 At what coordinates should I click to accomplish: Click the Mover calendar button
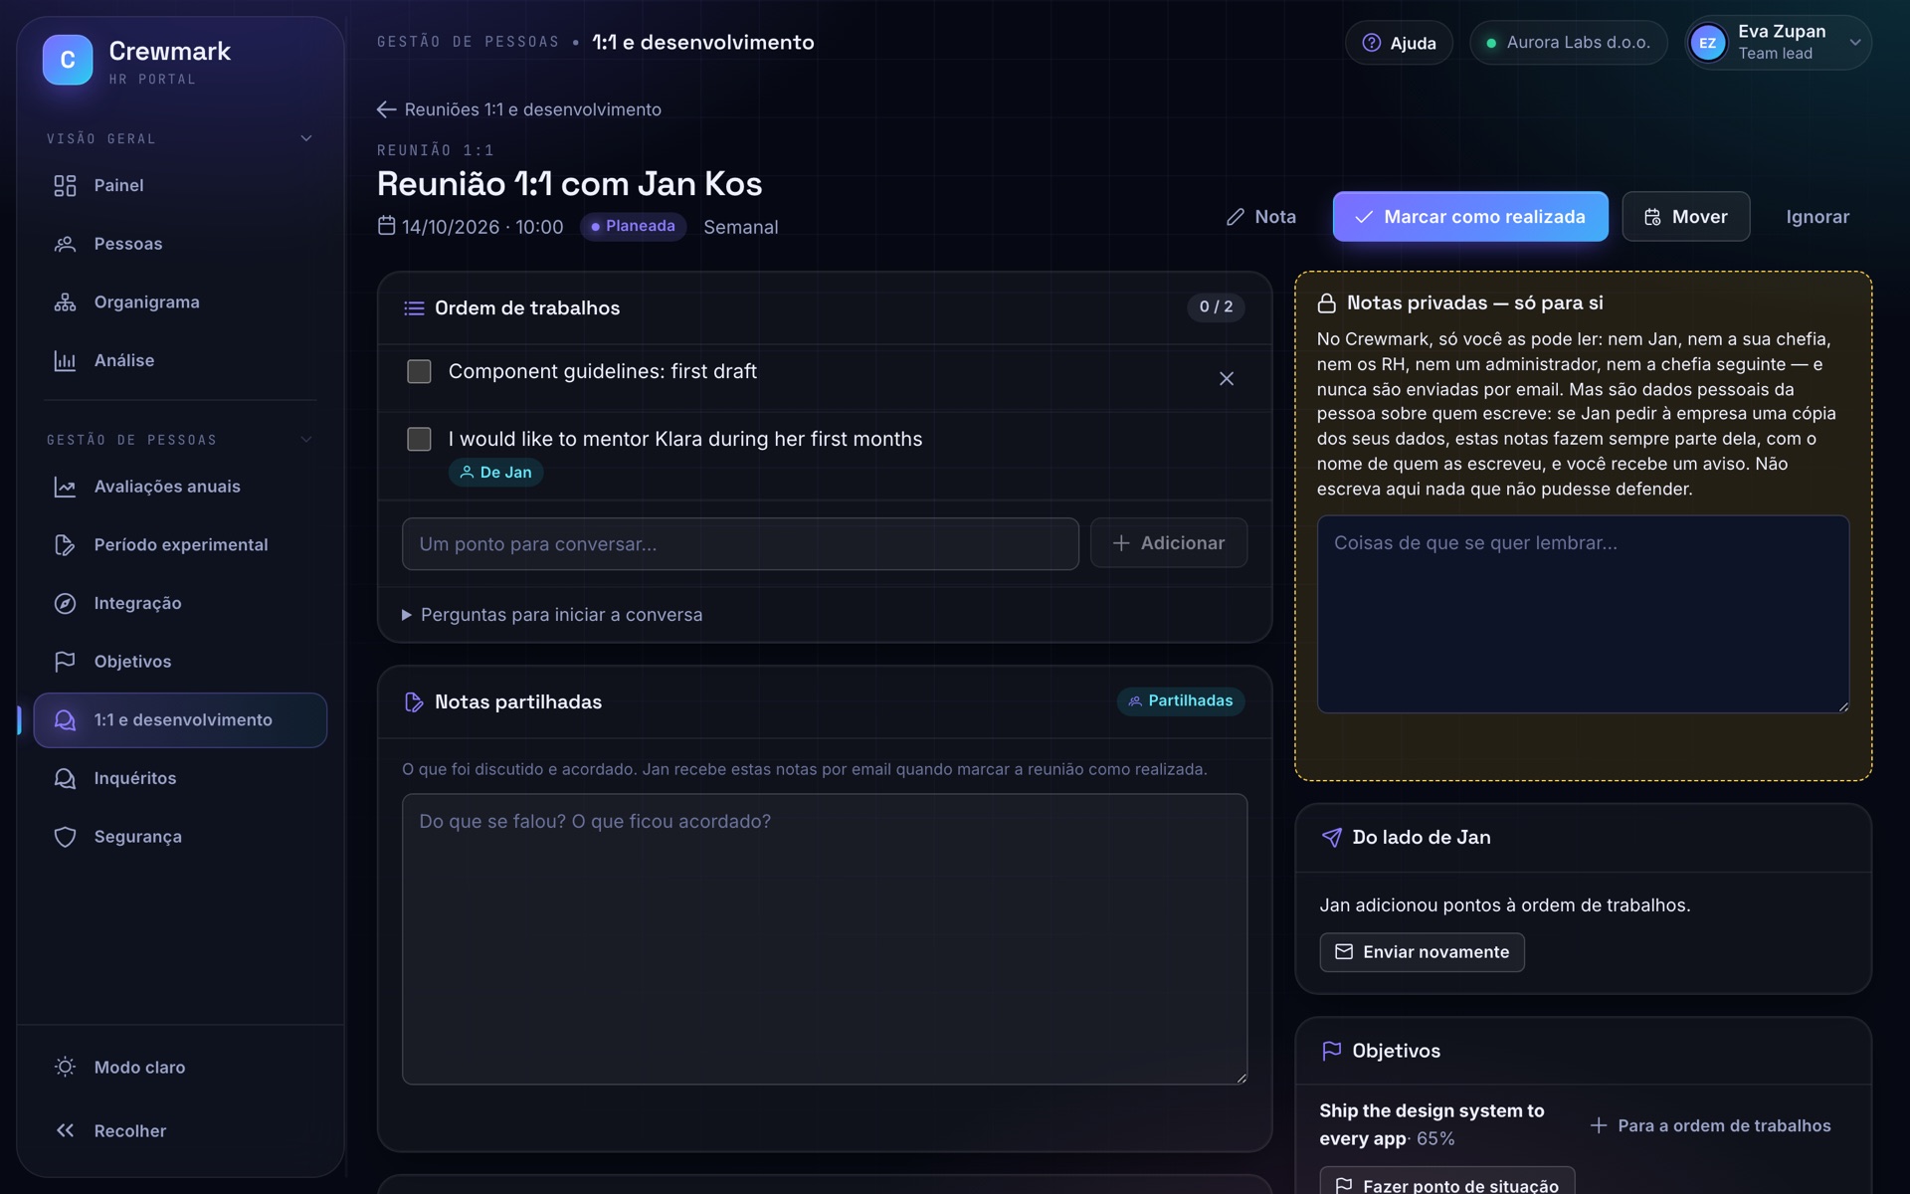1685,217
